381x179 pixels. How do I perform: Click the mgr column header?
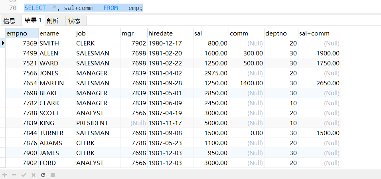[x=134, y=33]
